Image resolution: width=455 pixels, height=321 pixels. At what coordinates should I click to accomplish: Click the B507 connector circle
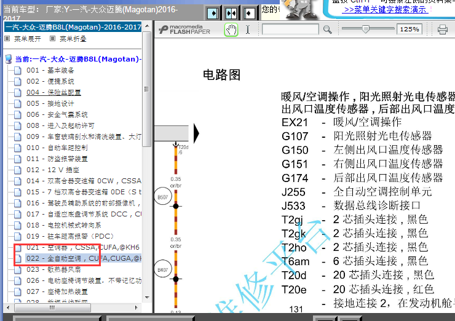tap(163, 197)
